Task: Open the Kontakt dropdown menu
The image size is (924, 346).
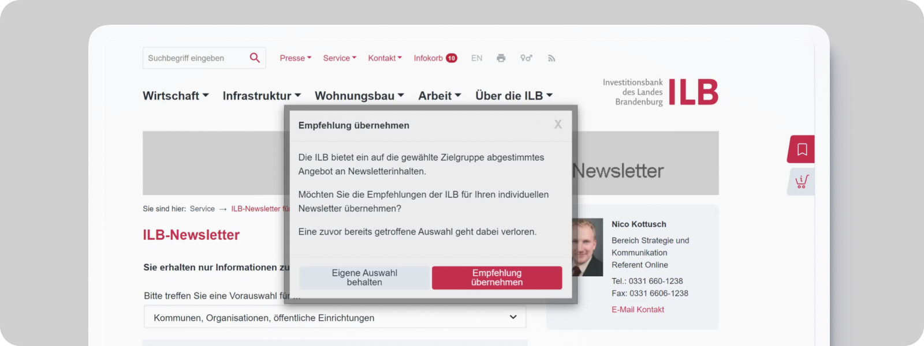Action: [385, 58]
